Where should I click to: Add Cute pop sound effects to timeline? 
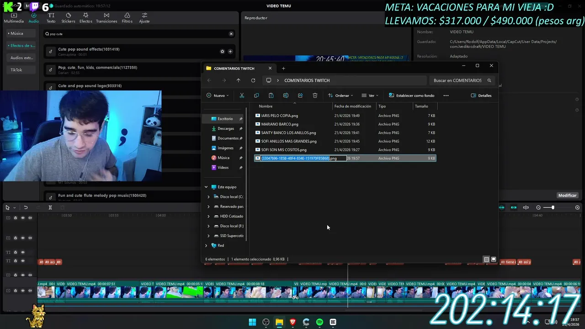tap(230, 52)
